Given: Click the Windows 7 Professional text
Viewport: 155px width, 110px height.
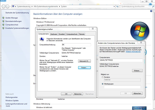Looking at the screenshot, I should click(x=45, y=22).
